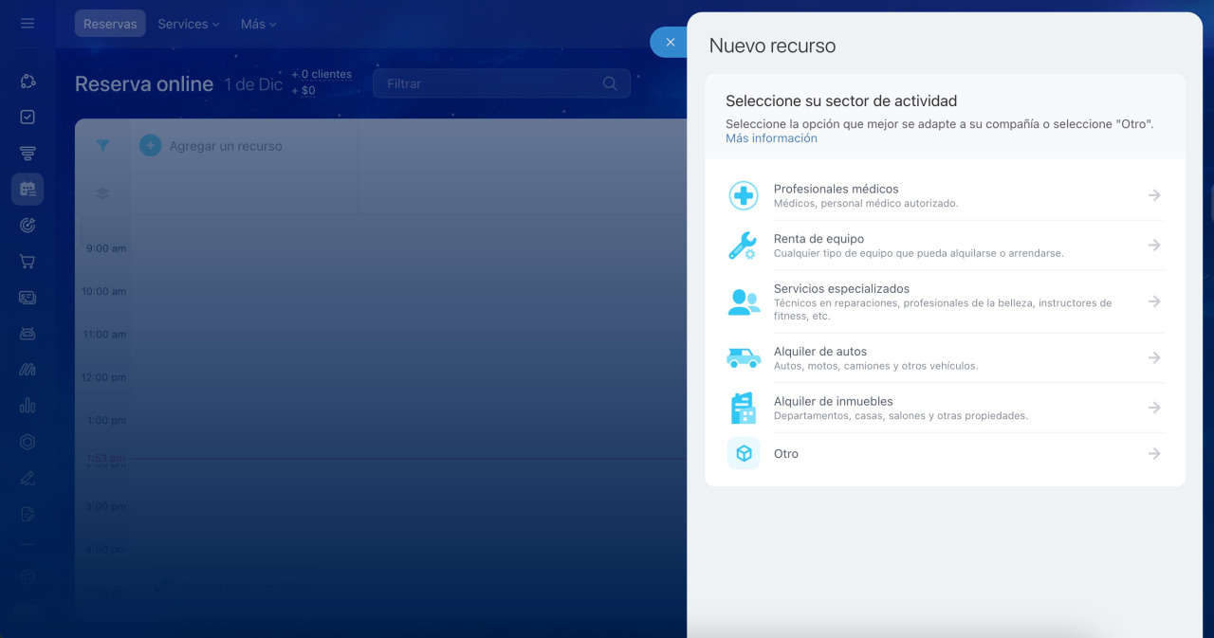This screenshot has height=638, width=1214.
Task: Choose Renta de equipo option
Action: [x=819, y=246]
